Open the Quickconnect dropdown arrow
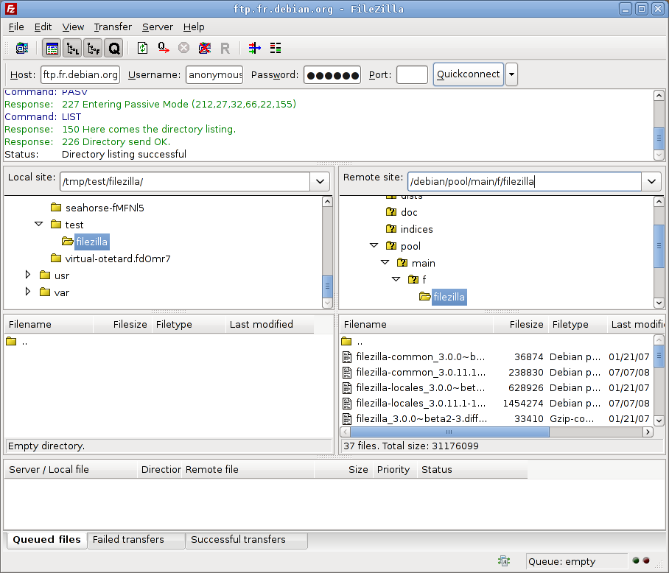 coord(511,74)
